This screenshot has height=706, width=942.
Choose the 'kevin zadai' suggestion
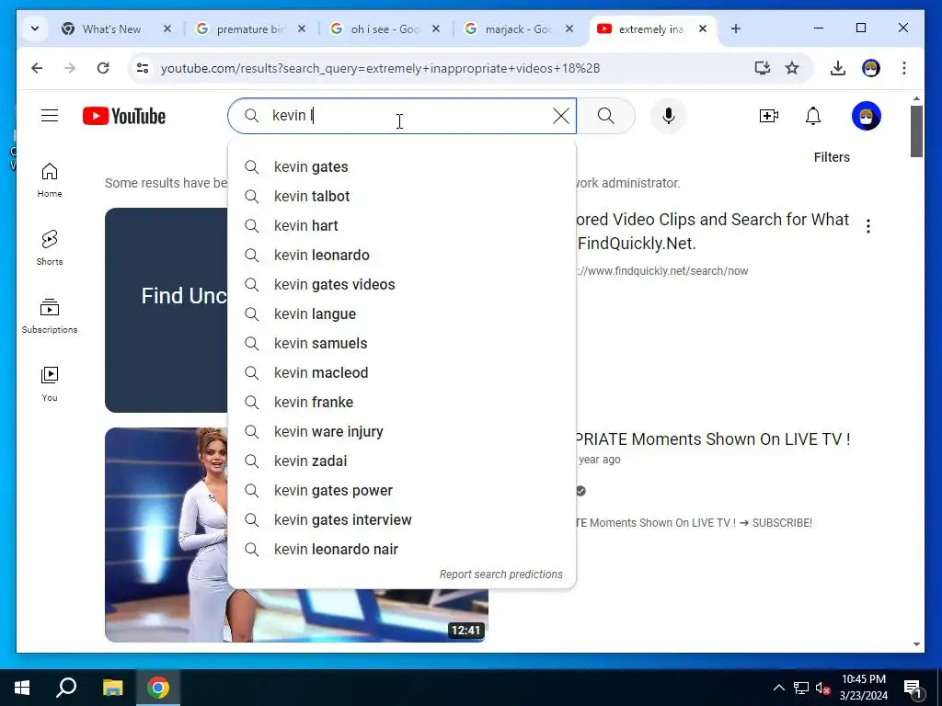coord(402,461)
